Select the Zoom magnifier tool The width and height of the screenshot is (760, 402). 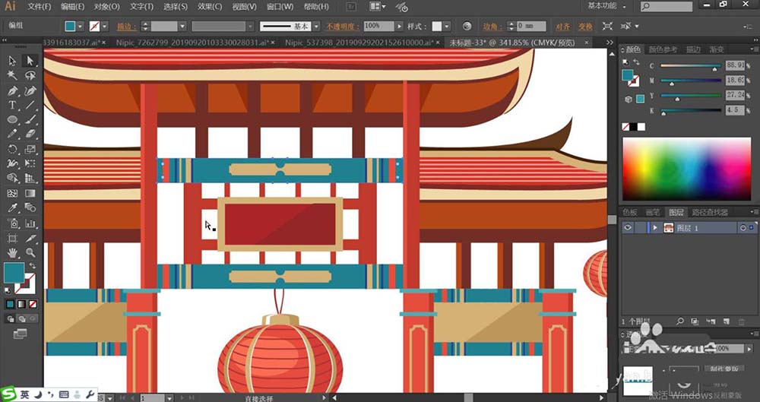[x=30, y=252]
